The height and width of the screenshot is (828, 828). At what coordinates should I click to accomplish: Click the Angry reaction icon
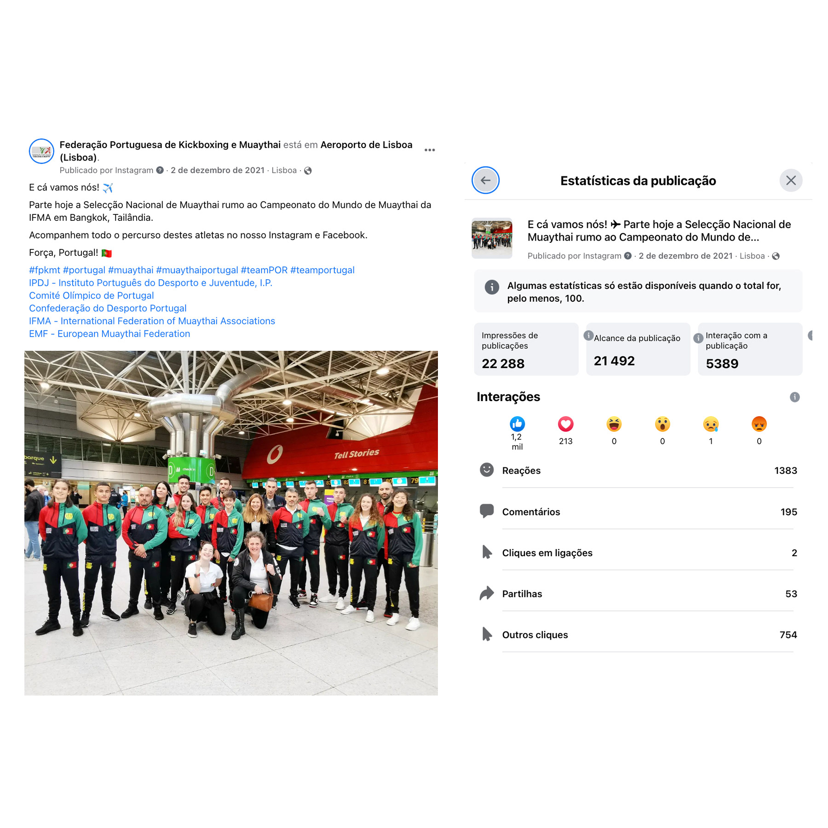759,424
